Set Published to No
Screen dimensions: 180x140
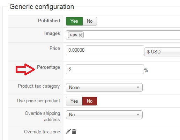point(90,21)
